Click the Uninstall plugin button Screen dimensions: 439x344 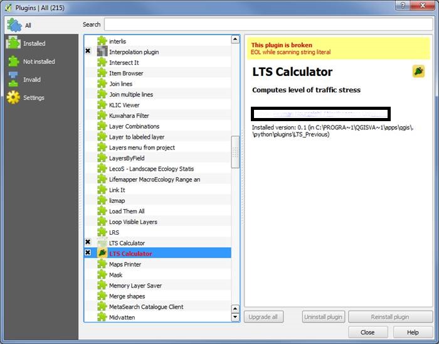(x=324, y=317)
